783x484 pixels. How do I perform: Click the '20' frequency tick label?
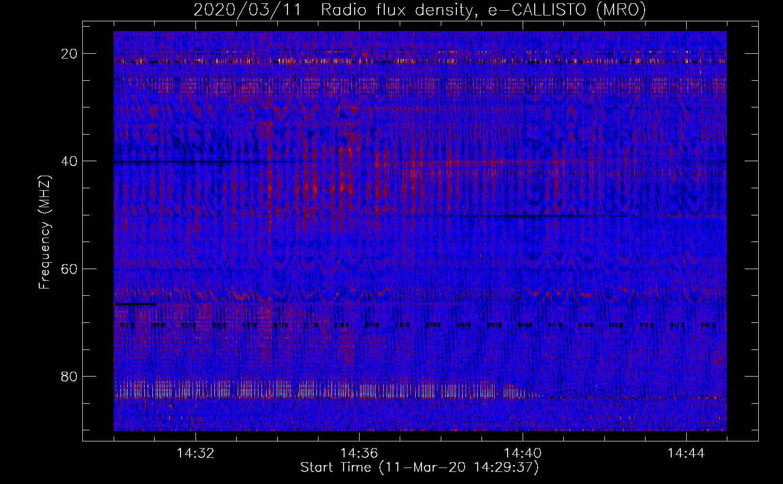pos(70,53)
